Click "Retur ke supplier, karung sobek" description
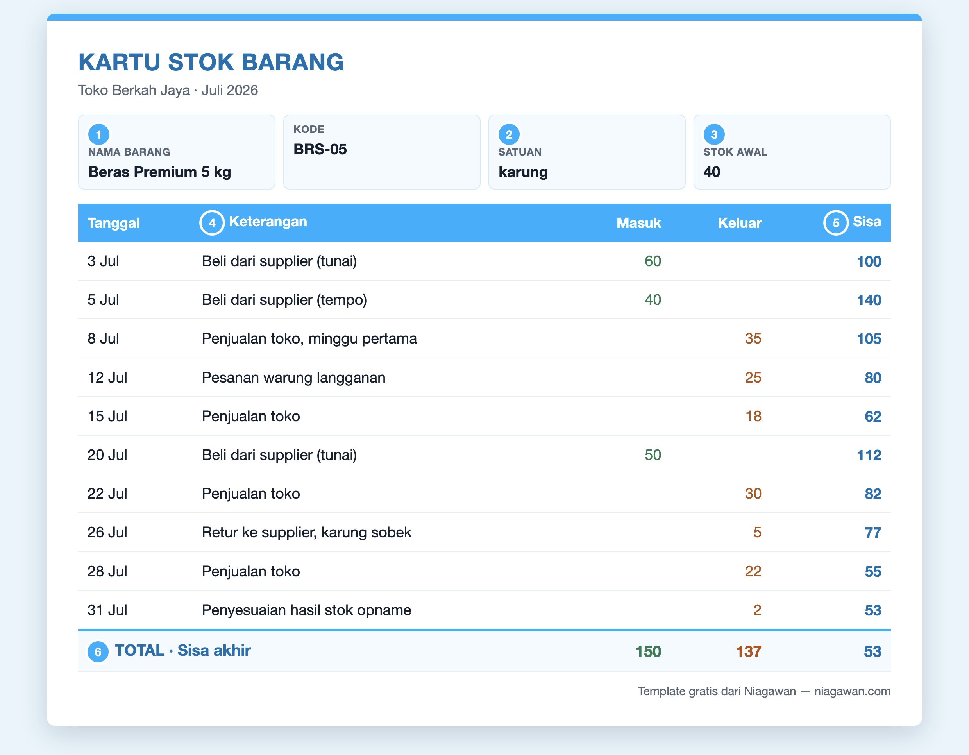Image resolution: width=969 pixels, height=755 pixels. (307, 532)
